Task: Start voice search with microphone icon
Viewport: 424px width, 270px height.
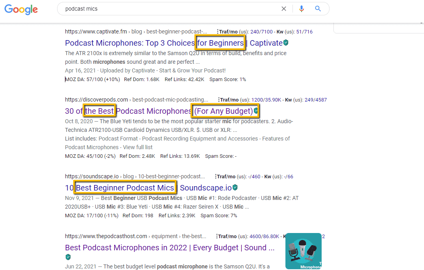Action: coord(302,9)
